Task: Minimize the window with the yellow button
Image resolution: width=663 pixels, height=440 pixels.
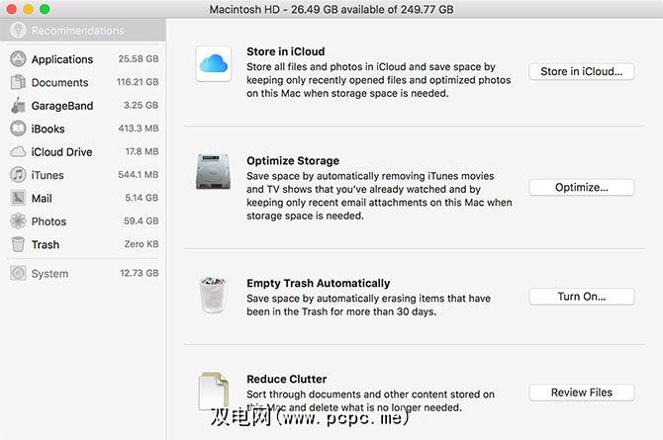Action: (28, 9)
